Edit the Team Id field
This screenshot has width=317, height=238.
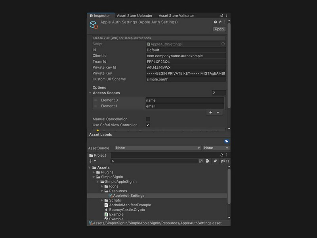click(x=185, y=62)
